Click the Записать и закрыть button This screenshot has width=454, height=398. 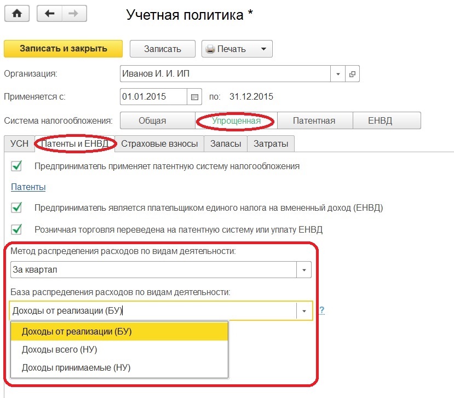(x=63, y=49)
